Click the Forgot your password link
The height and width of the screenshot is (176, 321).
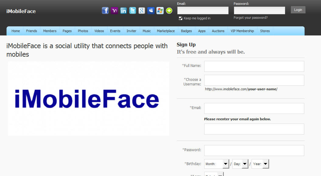coord(251,18)
